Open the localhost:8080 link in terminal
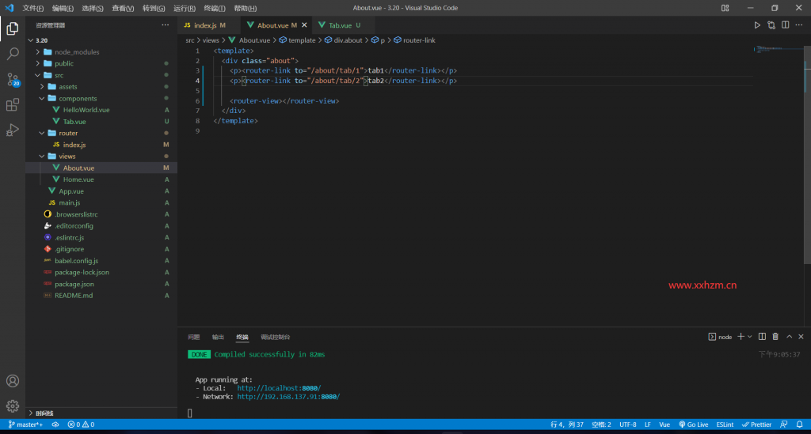Screen dimensions: 811x434 (x=278, y=388)
